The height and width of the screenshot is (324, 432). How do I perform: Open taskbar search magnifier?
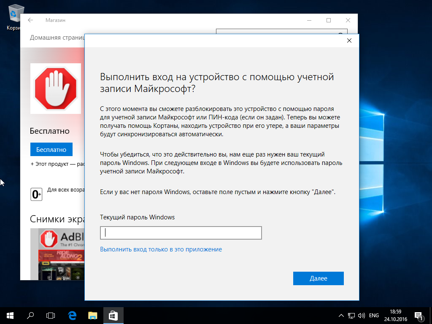(x=30, y=316)
